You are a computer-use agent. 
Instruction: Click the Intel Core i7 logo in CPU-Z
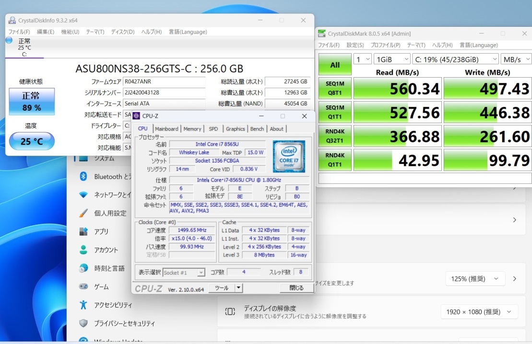[289, 157]
